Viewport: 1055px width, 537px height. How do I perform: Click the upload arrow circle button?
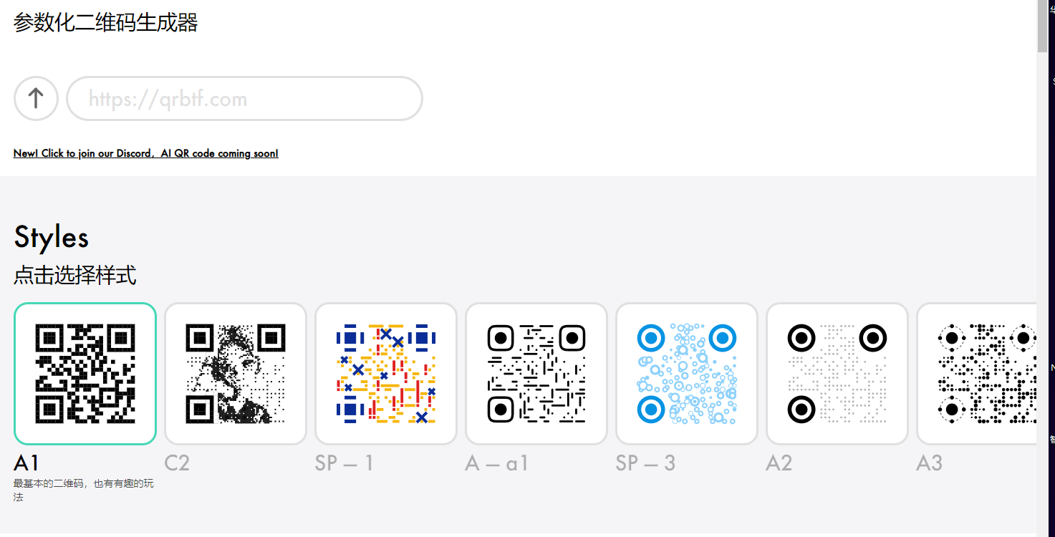click(36, 99)
